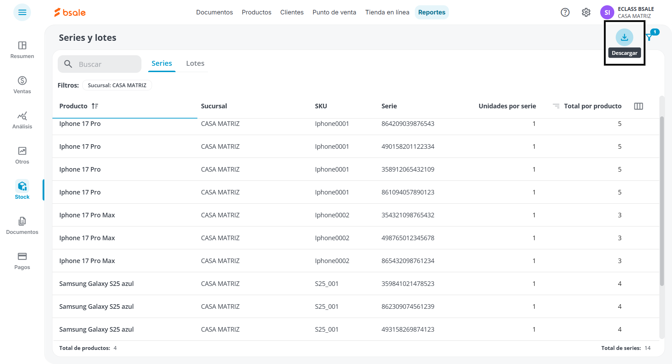Click serie 358912065432109
Image resolution: width=672 pixels, height=364 pixels.
[x=408, y=170]
